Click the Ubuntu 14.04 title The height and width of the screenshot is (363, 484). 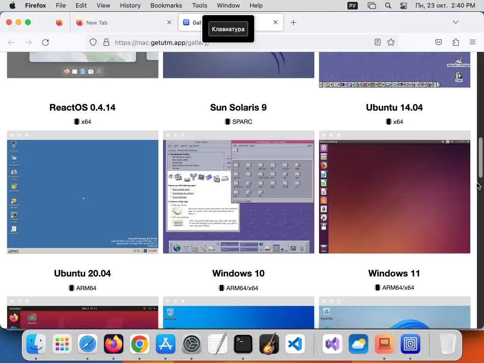pos(394,107)
